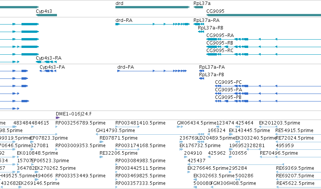Click the 295284 feature label

(238, 168)
